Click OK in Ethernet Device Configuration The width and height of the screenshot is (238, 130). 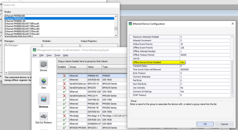(205, 124)
